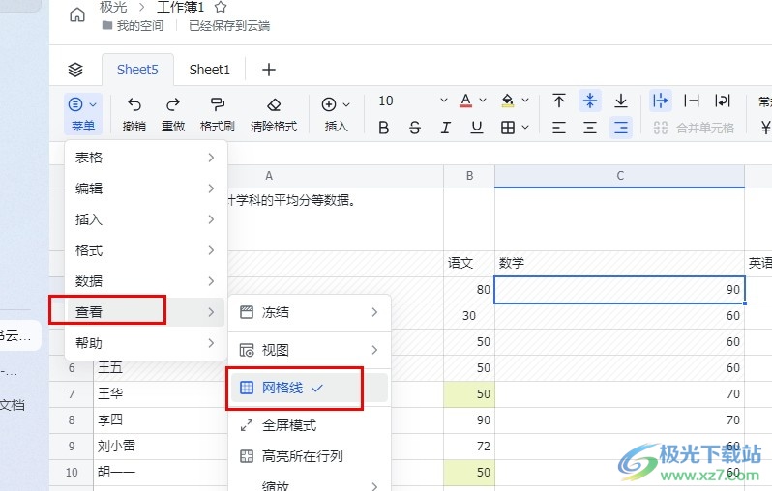Open the 菜单 menu button
Image resolution: width=772 pixels, height=491 pixels.
coord(83,114)
